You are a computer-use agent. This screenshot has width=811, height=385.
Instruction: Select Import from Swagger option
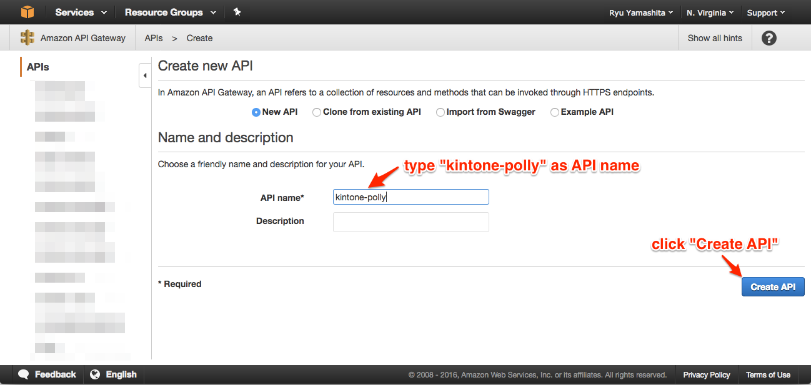click(440, 112)
